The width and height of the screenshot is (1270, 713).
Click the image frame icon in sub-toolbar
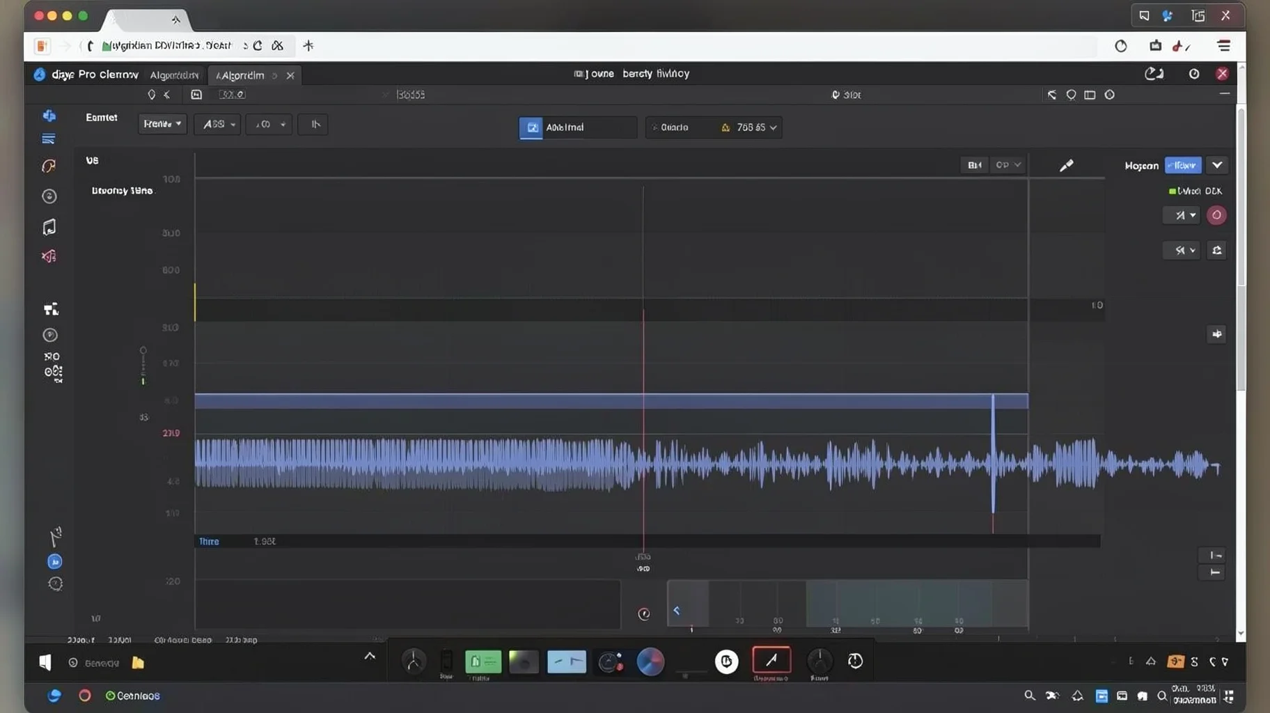point(196,95)
